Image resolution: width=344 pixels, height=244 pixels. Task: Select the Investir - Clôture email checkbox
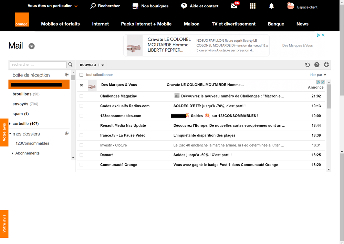(81, 145)
